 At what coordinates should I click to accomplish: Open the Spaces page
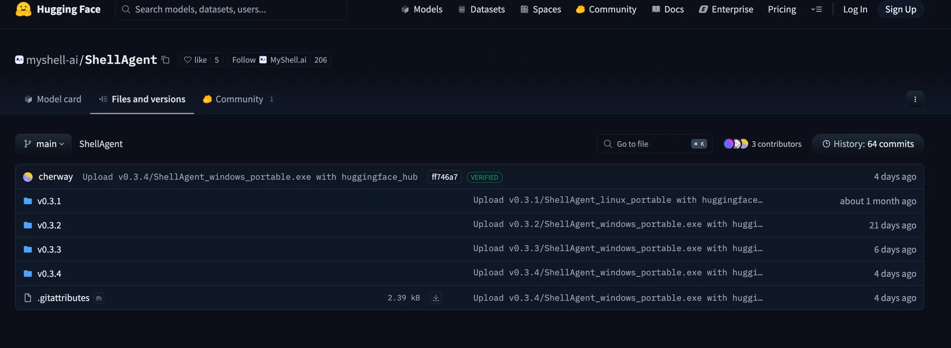[x=541, y=9]
